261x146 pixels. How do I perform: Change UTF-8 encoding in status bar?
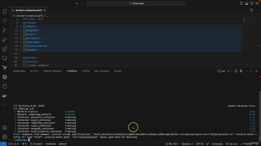point(199,144)
